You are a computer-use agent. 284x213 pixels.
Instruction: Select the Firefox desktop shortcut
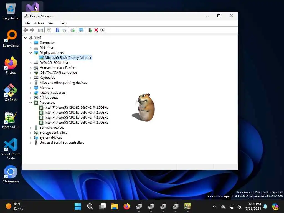11,65
